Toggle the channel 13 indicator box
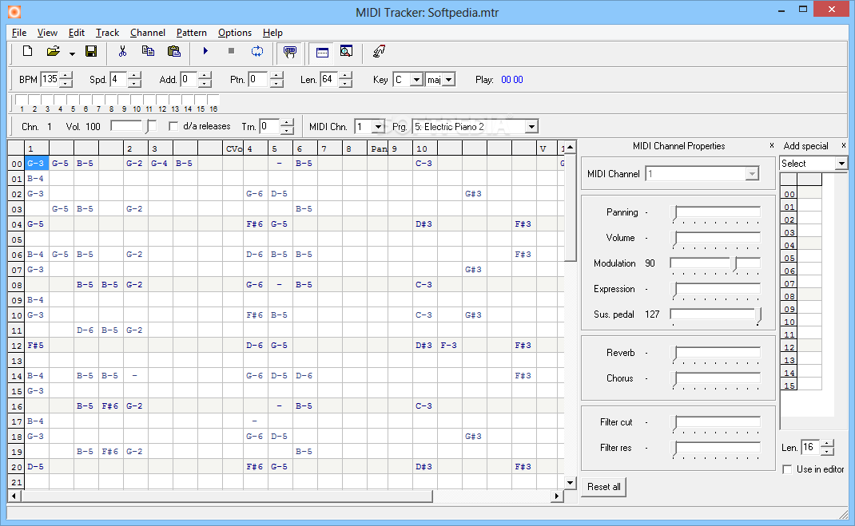 coord(175,99)
